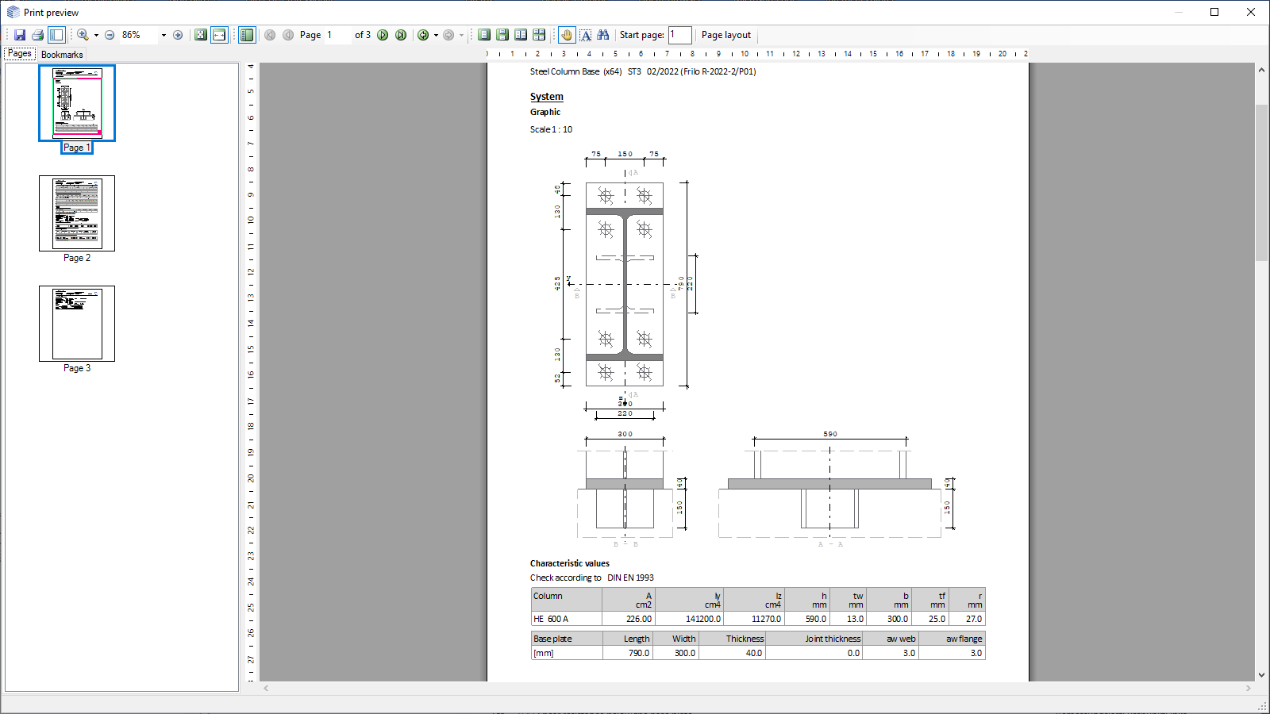Click the vertical scrollbar thumb
Image resolution: width=1270 pixels, height=714 pixels.
point(1261,182)
